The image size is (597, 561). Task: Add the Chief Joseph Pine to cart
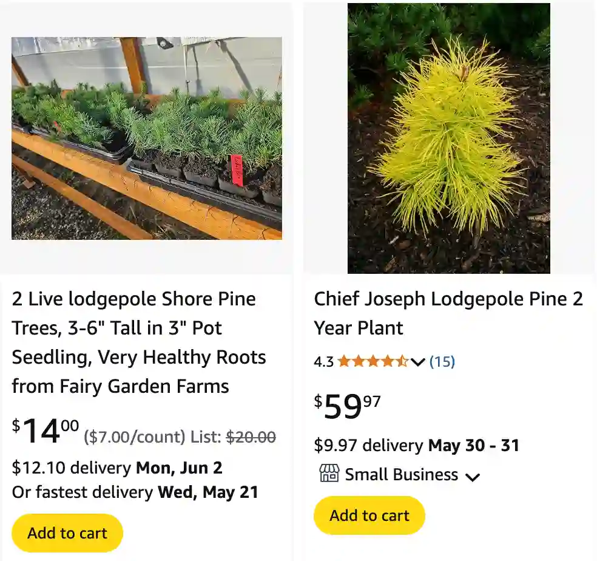pyautogui.click(x=369, y=515)
